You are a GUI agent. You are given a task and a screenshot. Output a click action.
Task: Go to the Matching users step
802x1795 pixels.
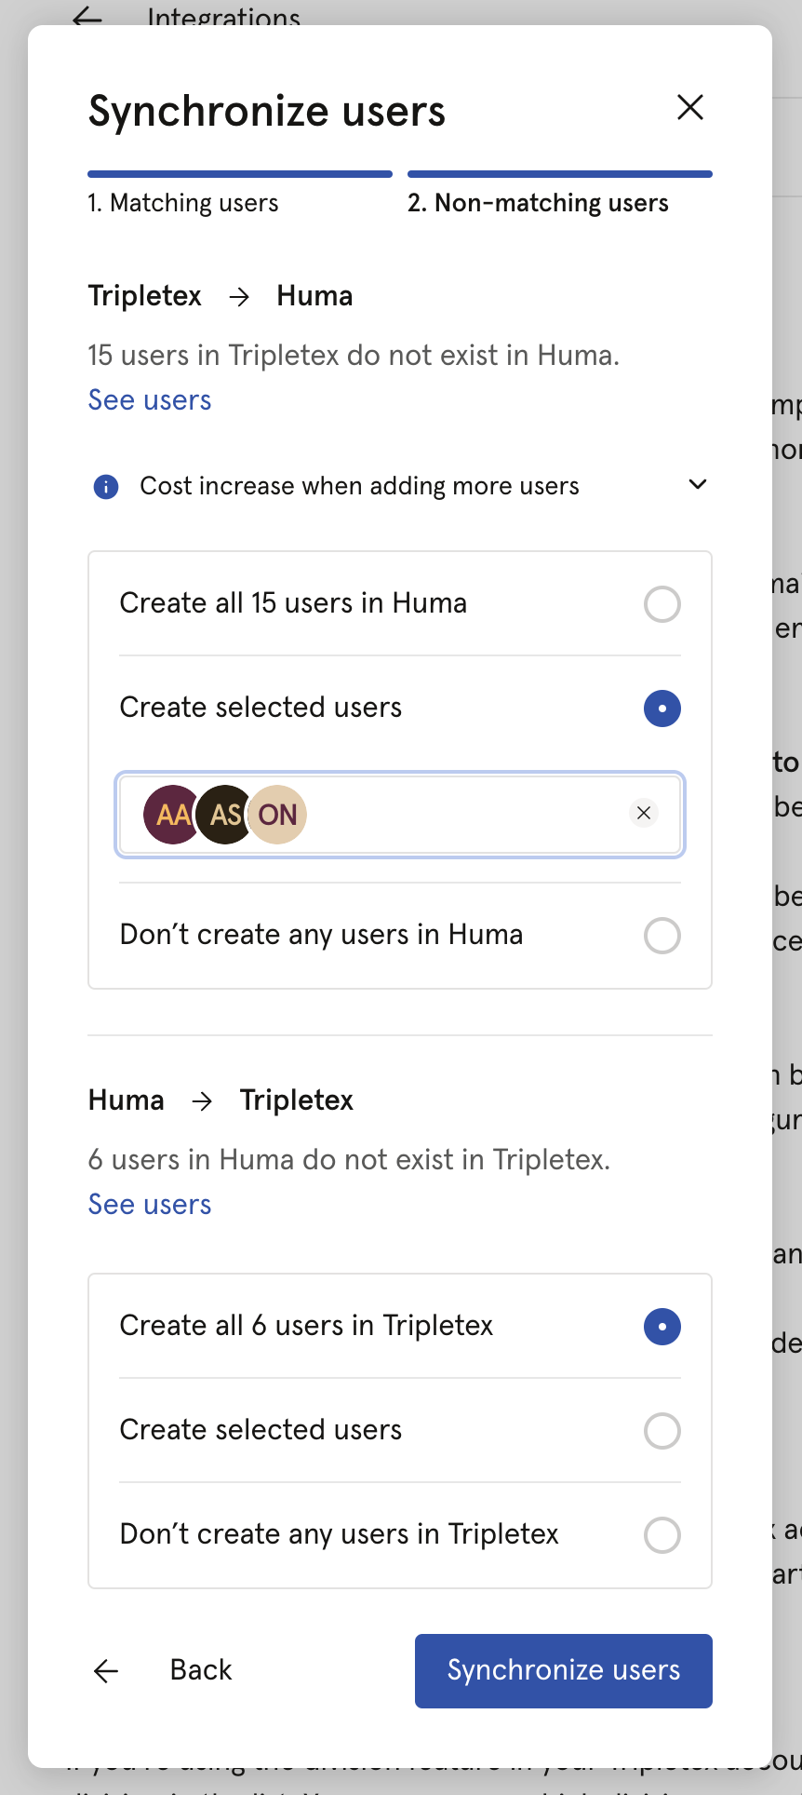182,202
